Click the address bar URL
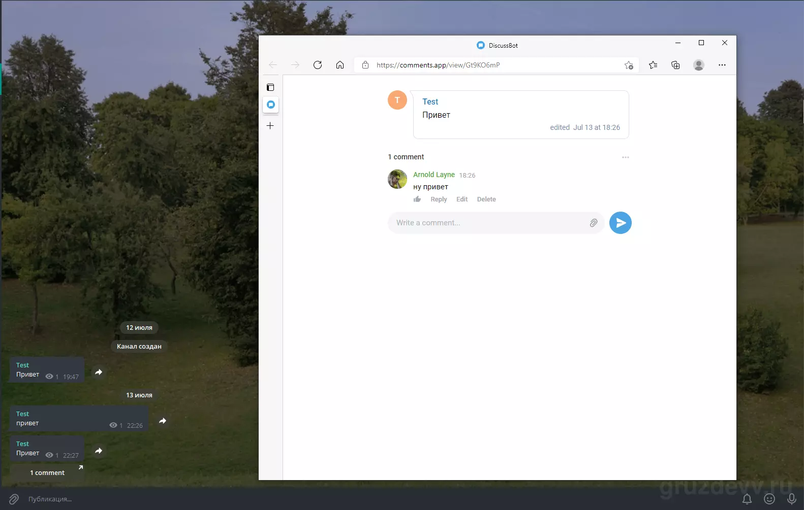 coord(438,65)
